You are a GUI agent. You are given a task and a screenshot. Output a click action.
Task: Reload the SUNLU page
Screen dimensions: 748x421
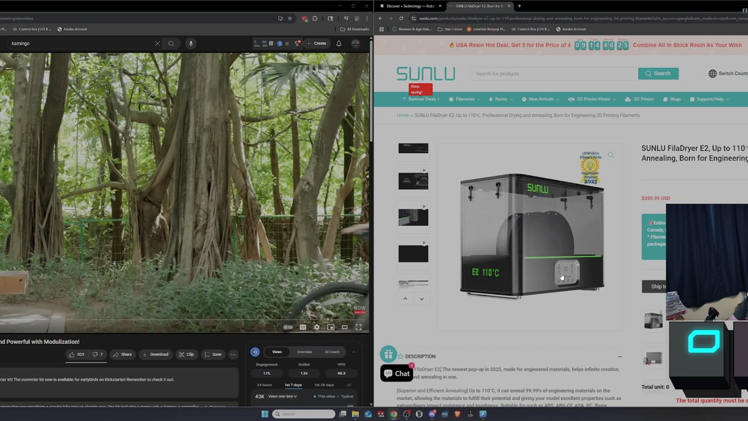[401, 18]
